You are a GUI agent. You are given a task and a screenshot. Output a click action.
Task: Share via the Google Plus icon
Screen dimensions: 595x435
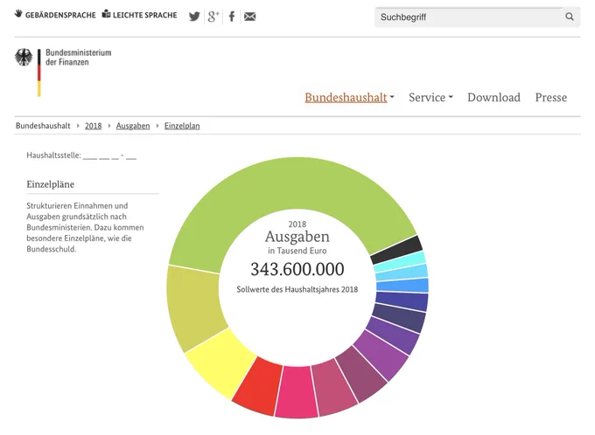click(x=213, y=17)
